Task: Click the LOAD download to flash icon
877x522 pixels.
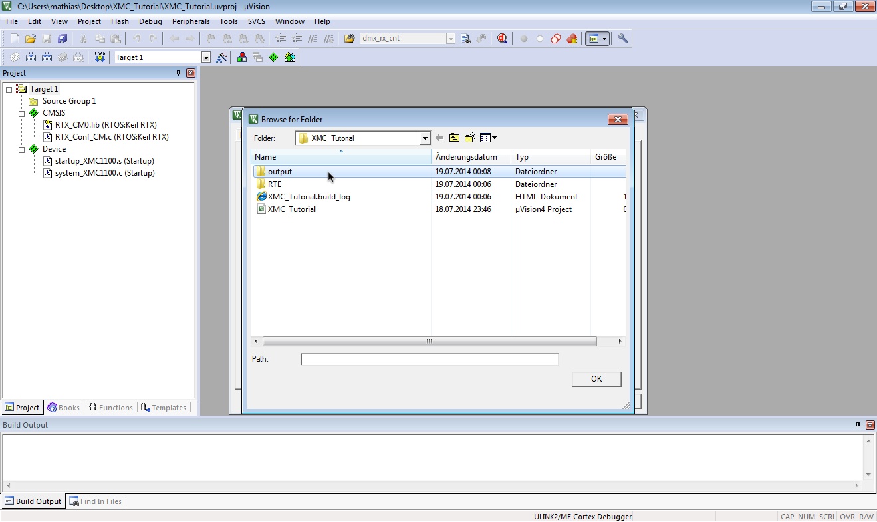Action: 100,57
